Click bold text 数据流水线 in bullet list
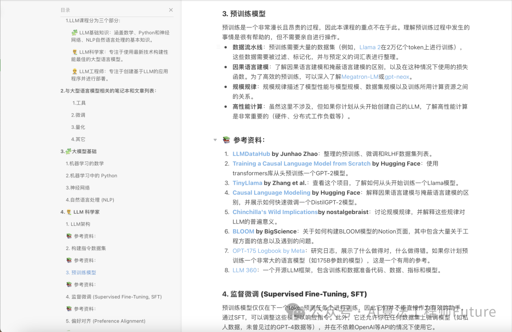The width and height of the screenshot is (512, 332). [247, 47]
